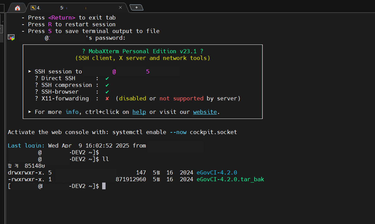This screenshot has width=375, height=224.
Task: Click the checkmark next to SSH-browser
Action: [107, 92]
